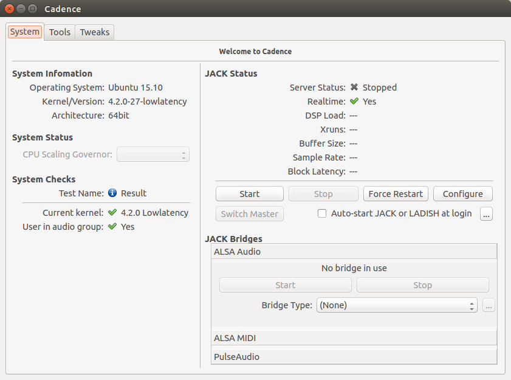
Task: Start the JACK server
Action: pyautogui.click(x=250, y=194)
